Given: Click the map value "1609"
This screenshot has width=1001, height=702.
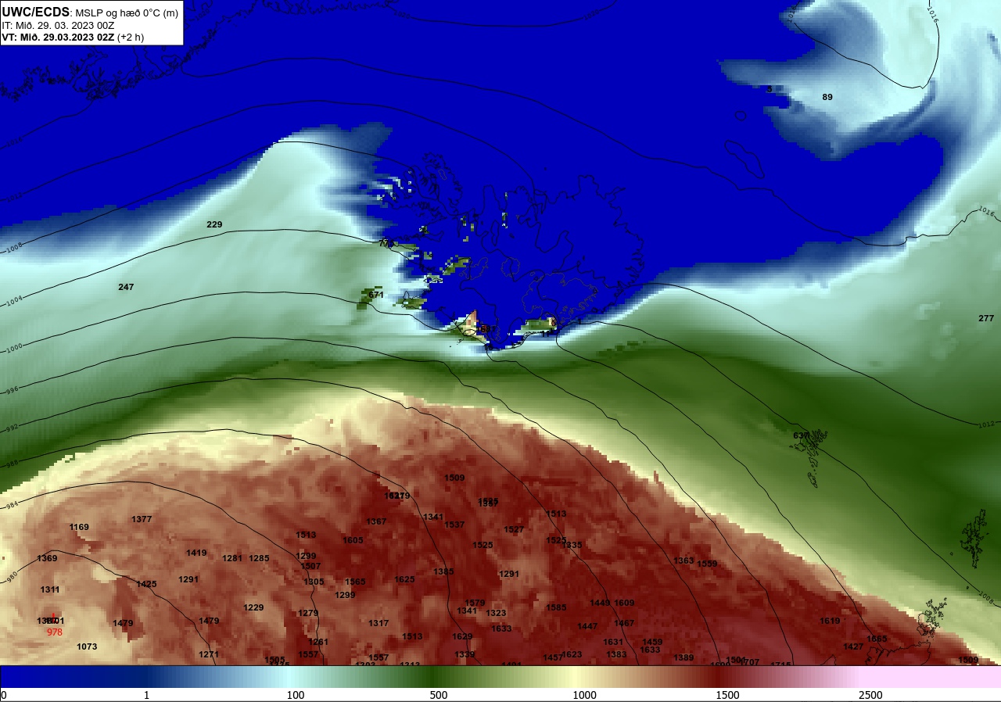Looking at the screenshot, I should point(624,603).
